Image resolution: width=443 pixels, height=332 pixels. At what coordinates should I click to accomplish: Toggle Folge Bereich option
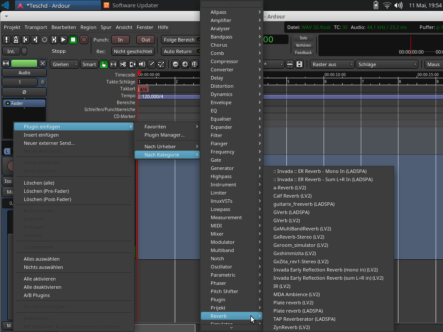(180, 40)
